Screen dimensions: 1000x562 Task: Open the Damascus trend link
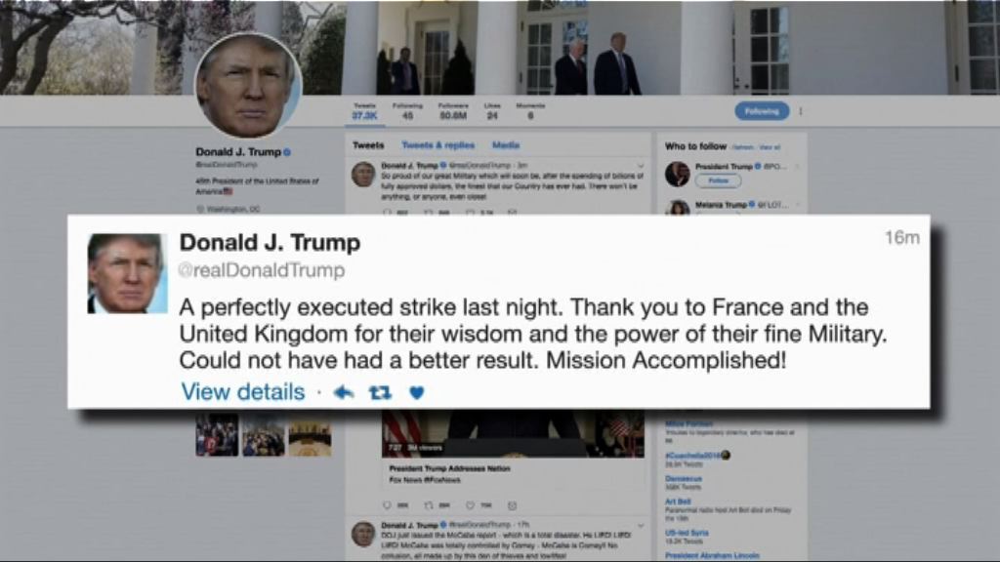click(x=684, y=478)
